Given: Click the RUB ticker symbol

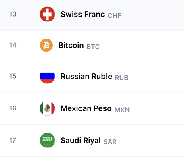Looking at the screenshot, I should click(x=121, y=78).
